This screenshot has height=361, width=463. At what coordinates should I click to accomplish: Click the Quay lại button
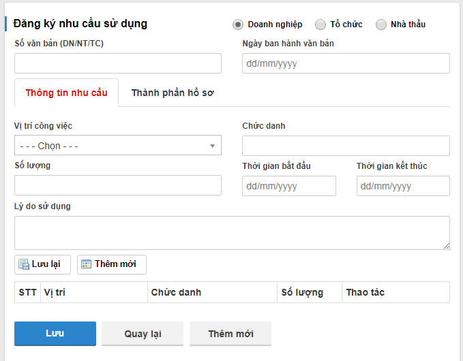click(x=143, y=334)
